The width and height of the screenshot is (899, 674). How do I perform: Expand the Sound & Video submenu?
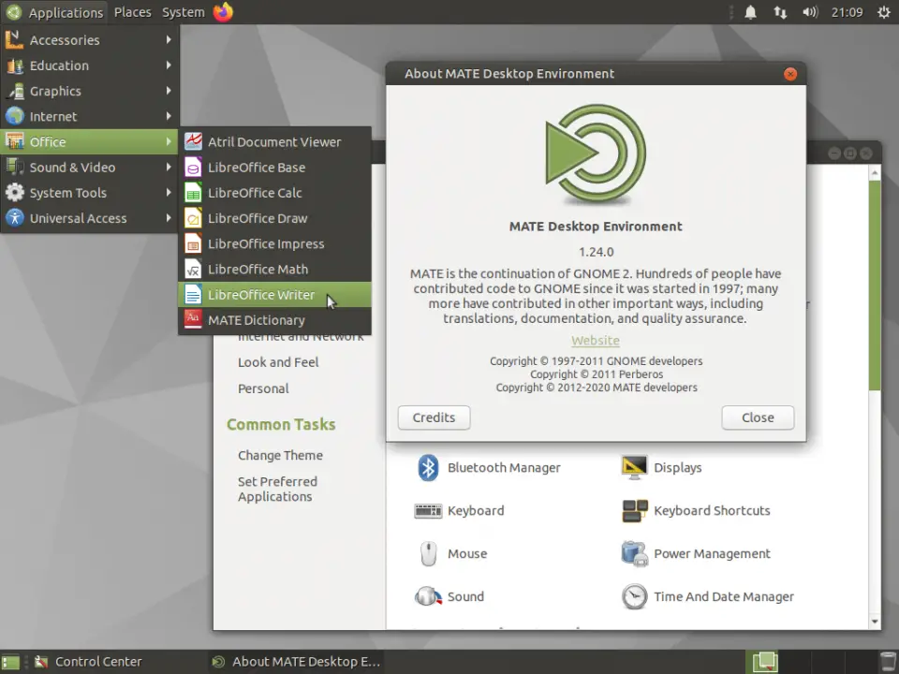pyautogui.click(x=74, y=167)
